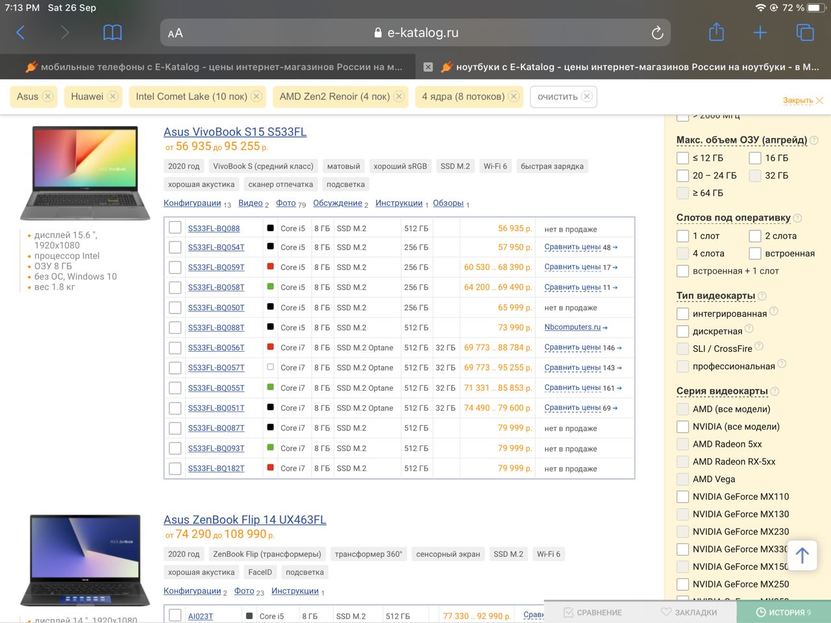Check the S533FL-BQ056T configuration checkbox
The image size is (831, 623).
click(175, 348)
